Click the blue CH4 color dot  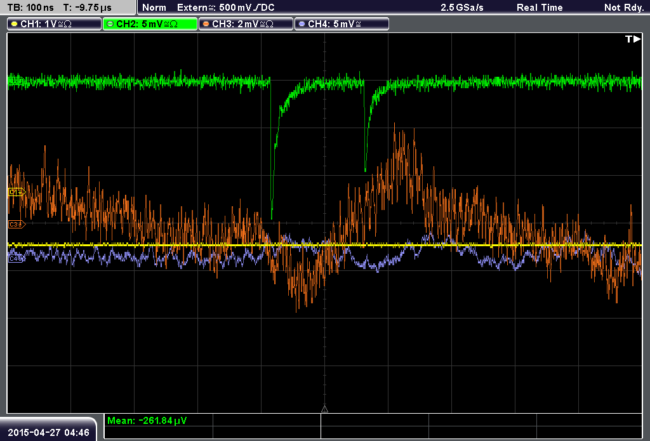click(x=302, y=24)
